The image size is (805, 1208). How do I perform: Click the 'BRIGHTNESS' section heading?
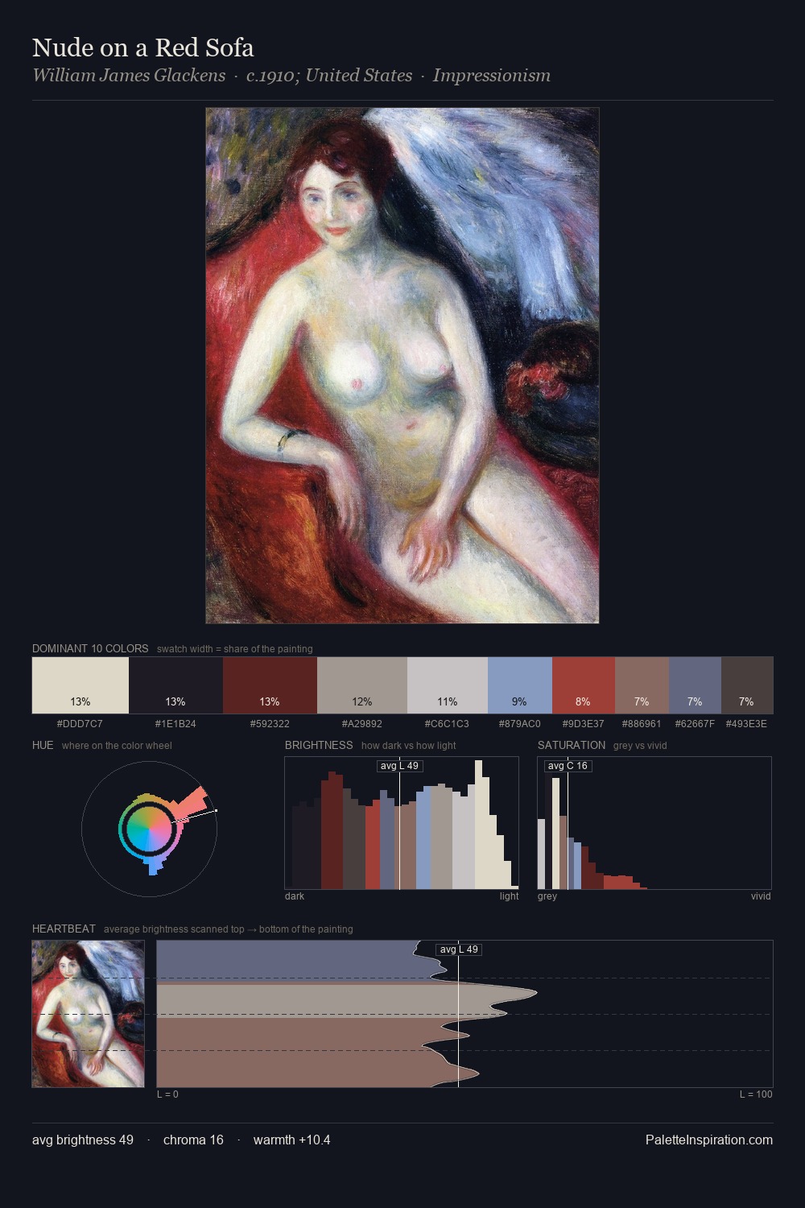(319, 745)
